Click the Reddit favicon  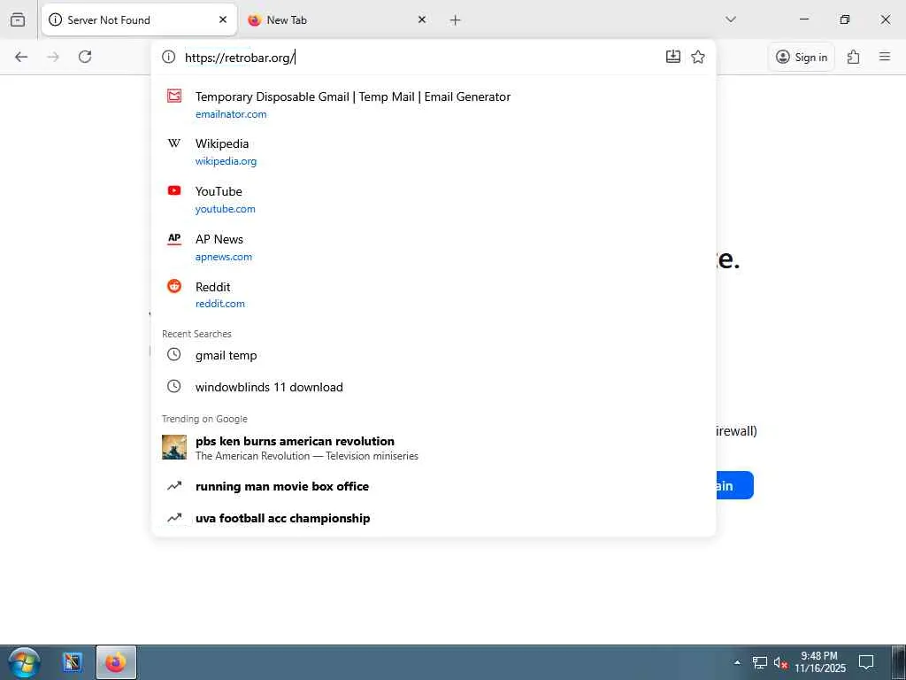[x=174, y=286]
